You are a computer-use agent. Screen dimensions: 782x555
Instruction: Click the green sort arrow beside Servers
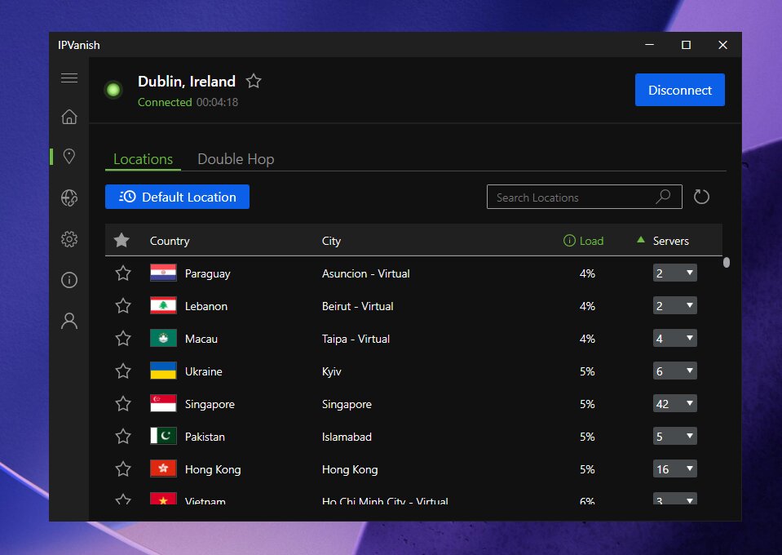coord(641,240)
